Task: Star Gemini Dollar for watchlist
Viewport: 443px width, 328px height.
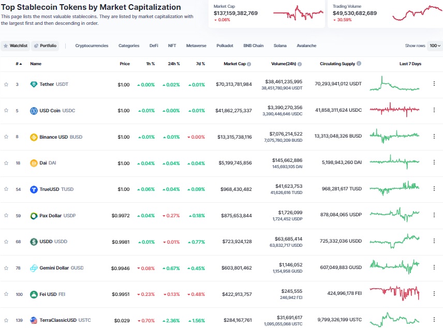Action: tap(6, 268)
